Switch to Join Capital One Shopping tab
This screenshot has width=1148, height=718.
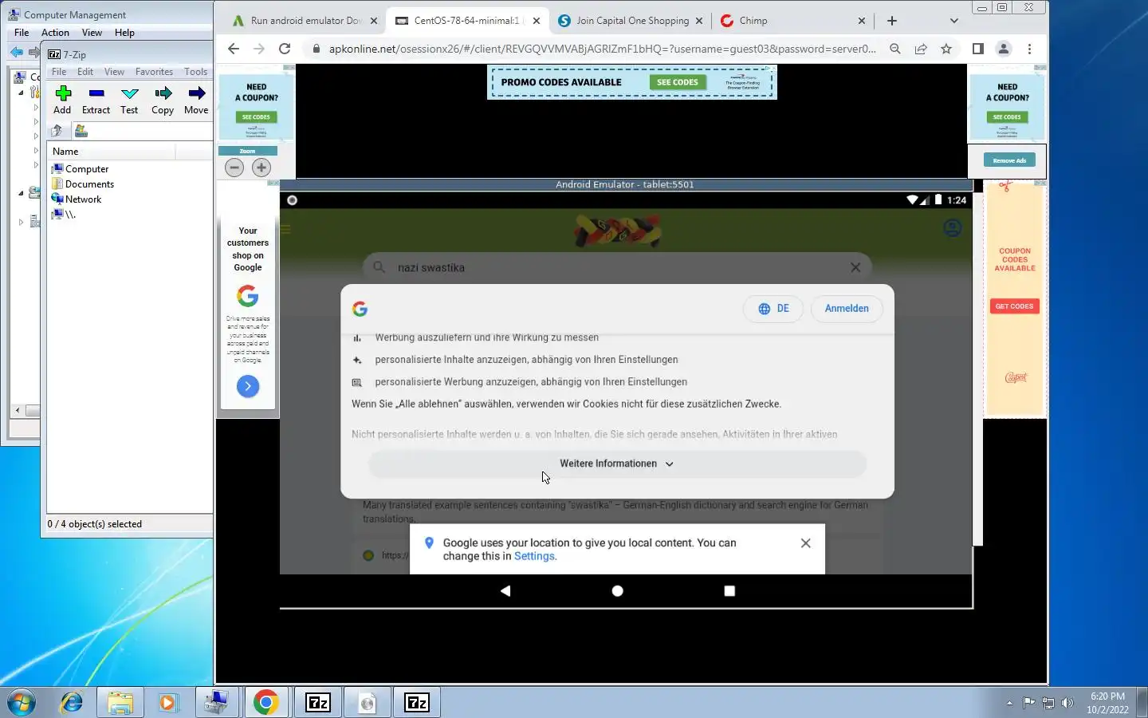click(x=632, y=21)
